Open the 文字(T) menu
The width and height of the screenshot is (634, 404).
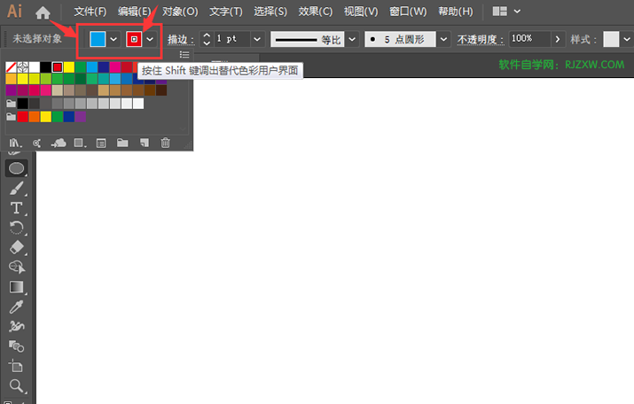click(x=225, y=12)
